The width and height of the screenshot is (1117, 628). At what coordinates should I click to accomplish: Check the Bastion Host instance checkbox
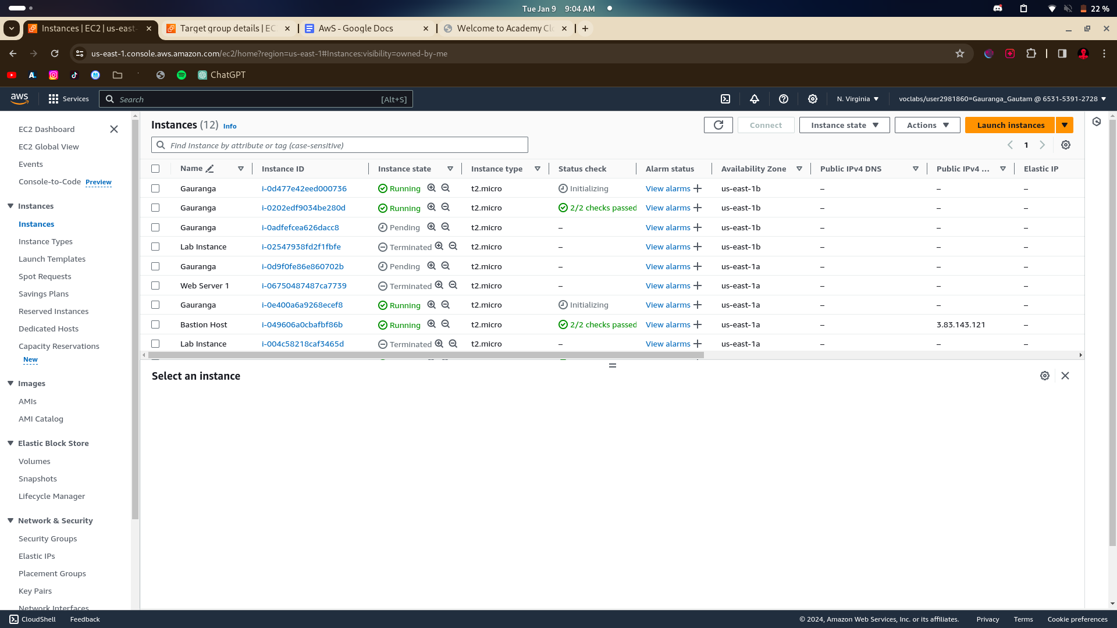click(x=155, y=324)
